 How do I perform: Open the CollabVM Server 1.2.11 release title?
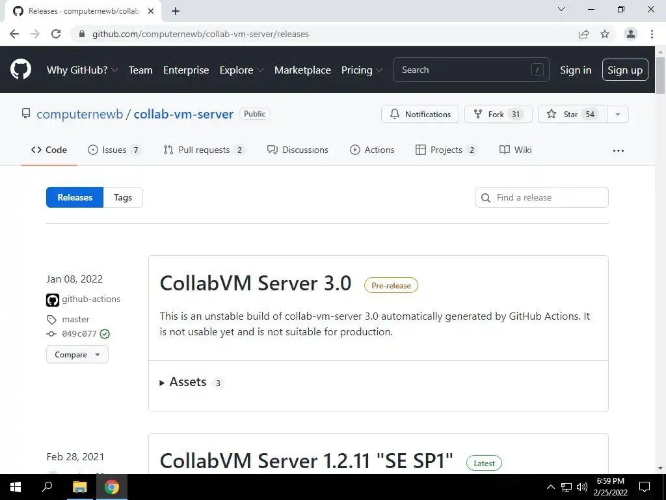(x=306, y=461)
